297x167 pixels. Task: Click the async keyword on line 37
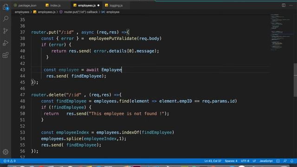88,32
